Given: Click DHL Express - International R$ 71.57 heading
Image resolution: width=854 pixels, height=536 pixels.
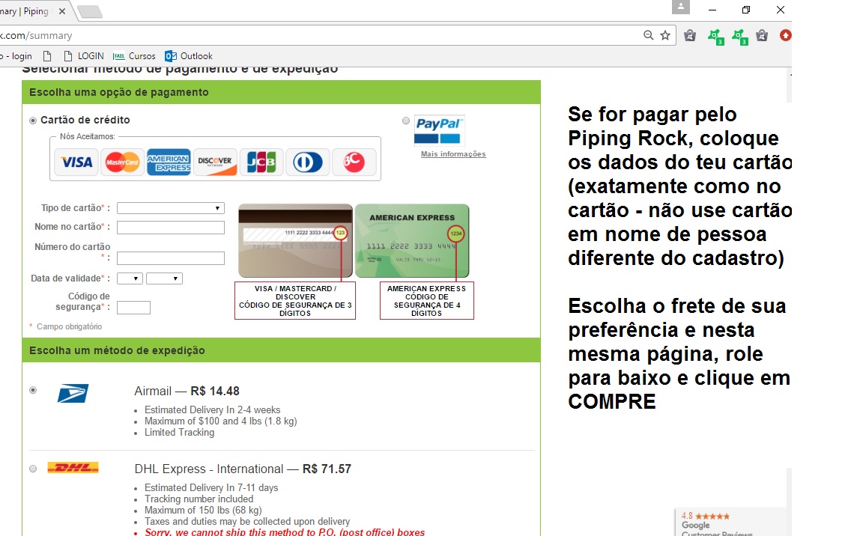Looking at the screenshot, I should 243,469.
